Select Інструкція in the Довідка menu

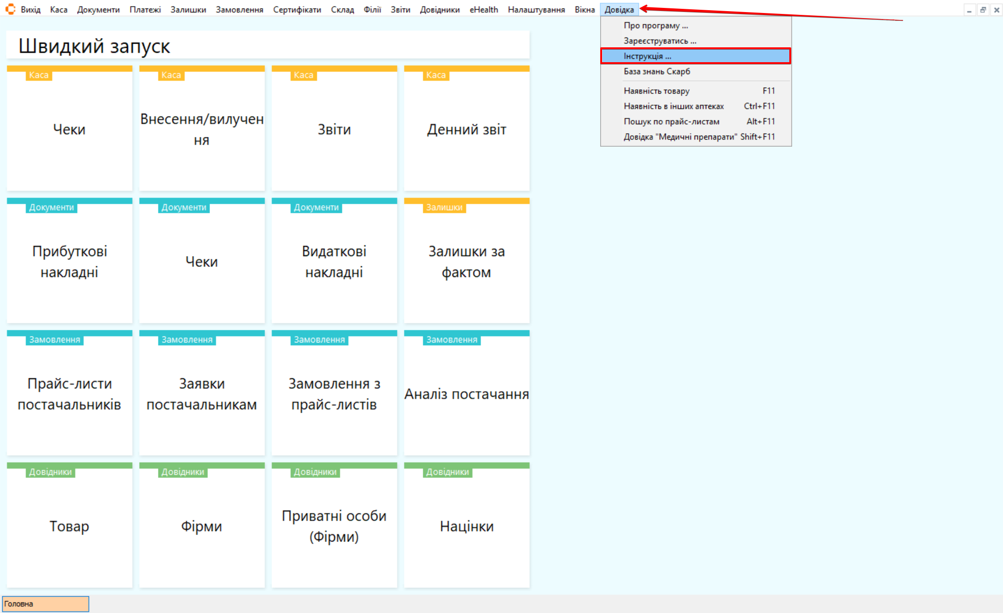coord(647,56)
